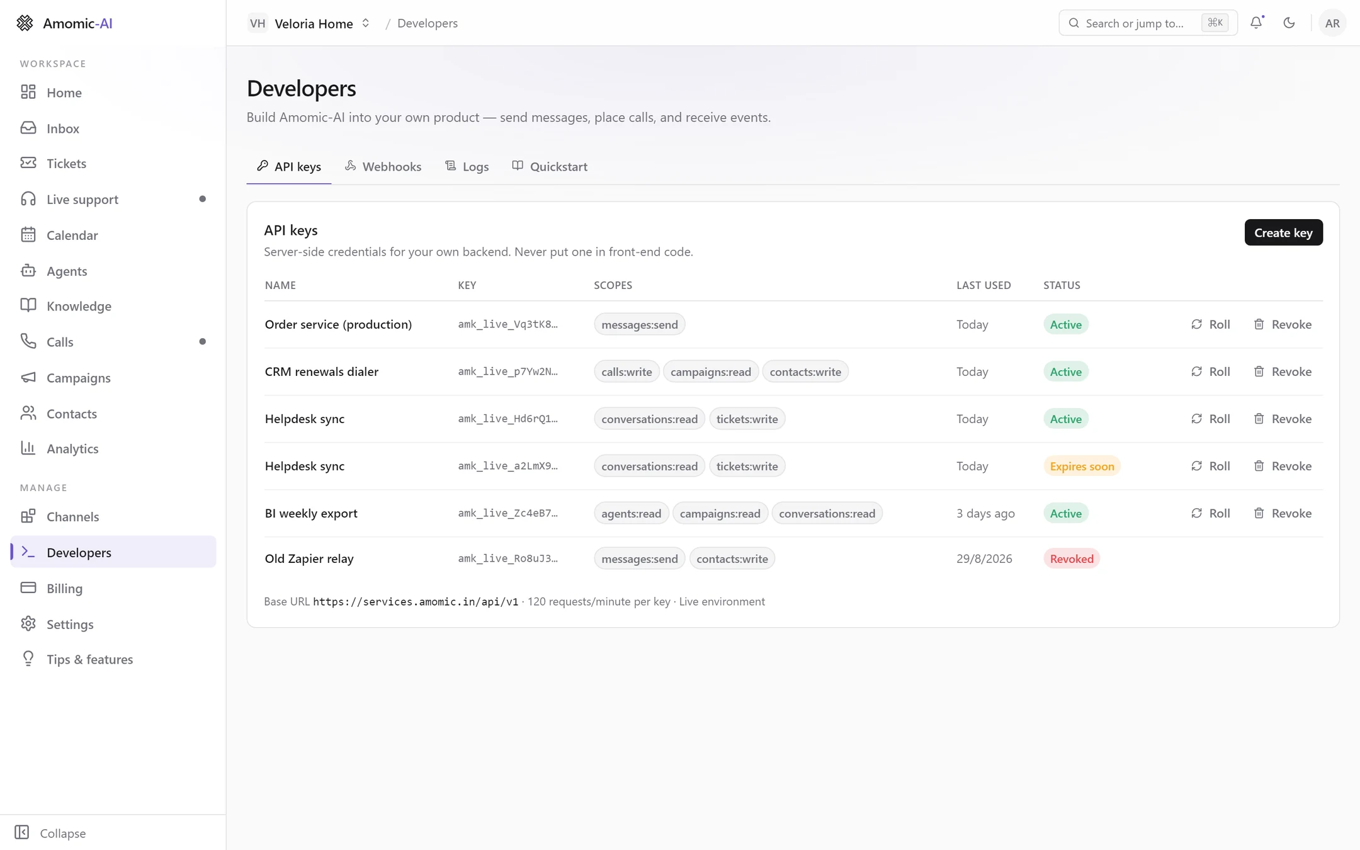The image size is (1360, 850).
Task: Click the LAST USED column header
Action: click(x=983, y=285)
